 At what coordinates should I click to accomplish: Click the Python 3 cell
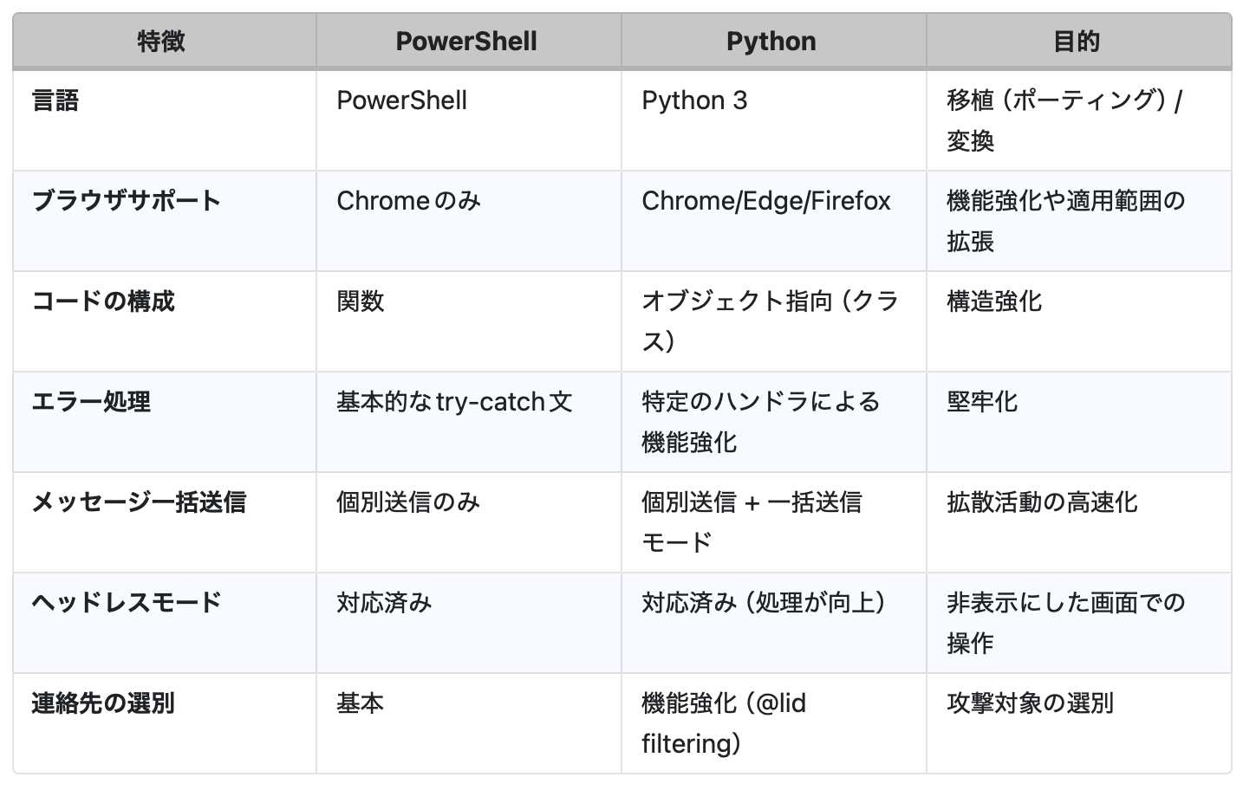[693, 100]
